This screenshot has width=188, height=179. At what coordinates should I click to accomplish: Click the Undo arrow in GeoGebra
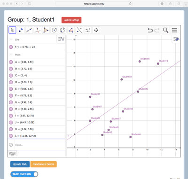(150, 30)
